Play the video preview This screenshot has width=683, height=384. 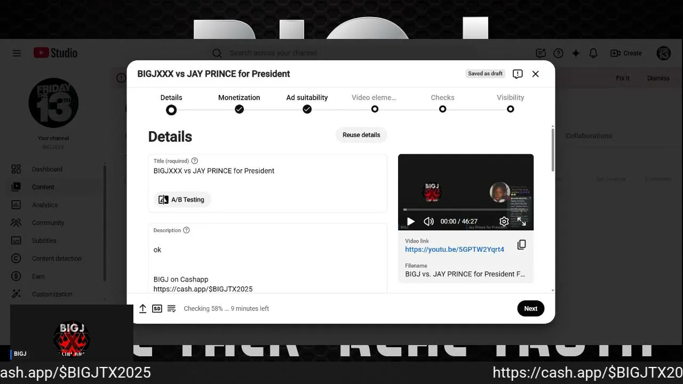pos(410,221)
